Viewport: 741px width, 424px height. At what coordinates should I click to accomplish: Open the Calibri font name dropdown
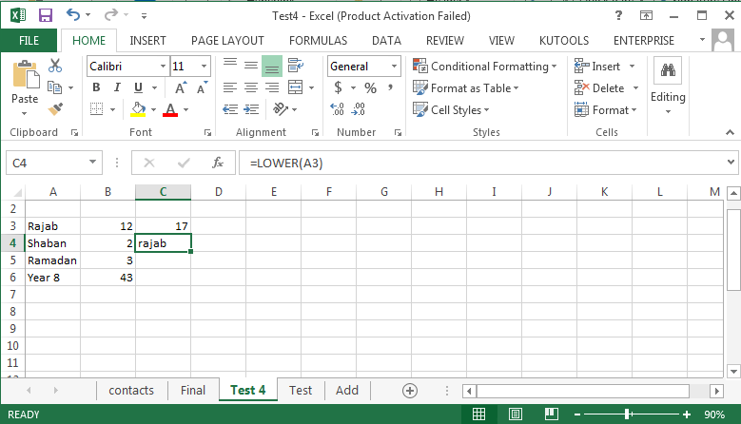127,67
